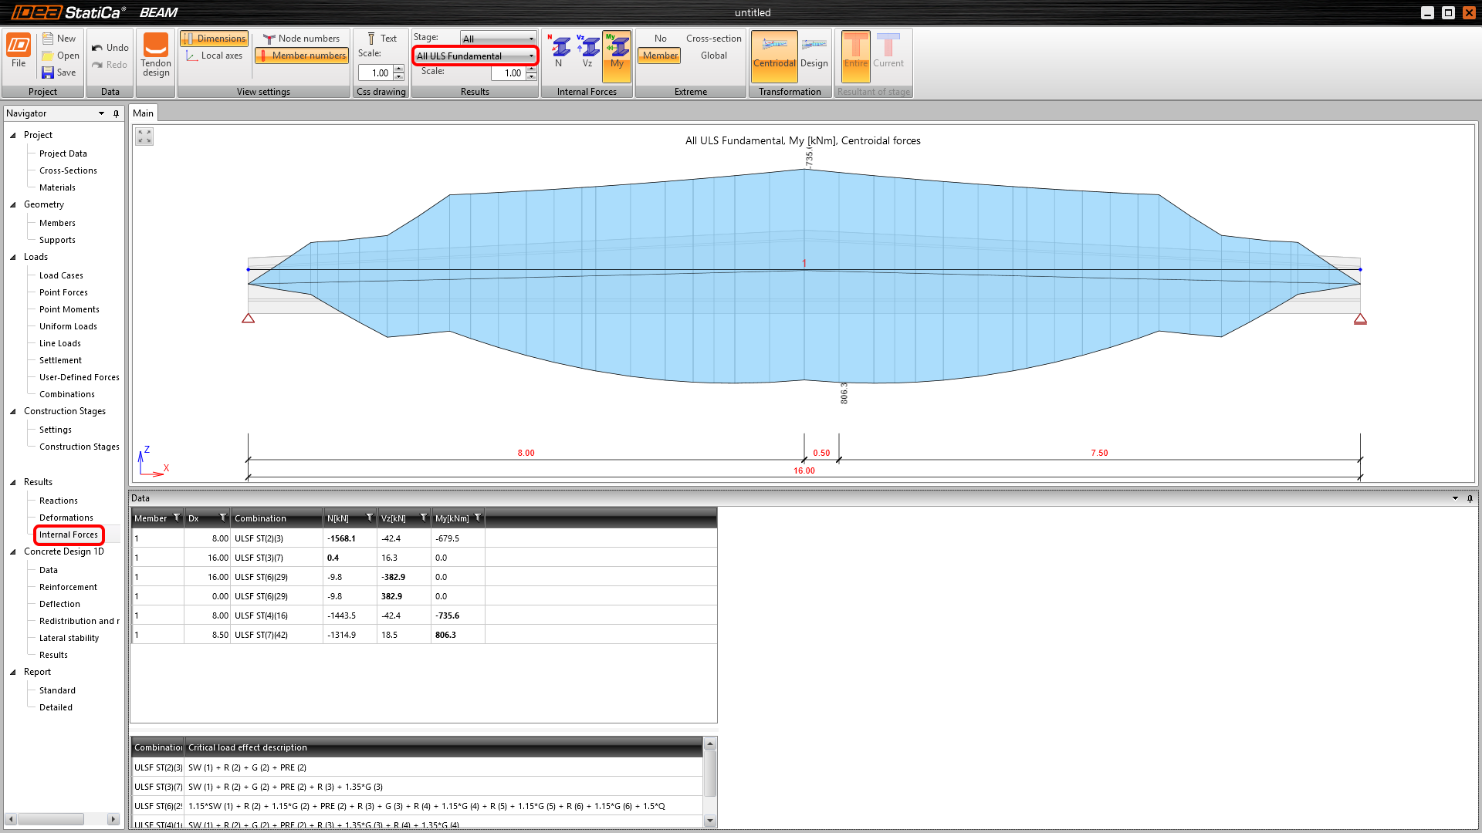Image resolution: width=1482 pixels, height=833 pixels.
Task: Select the Cross-section extreme option
Action: (713, 39)
